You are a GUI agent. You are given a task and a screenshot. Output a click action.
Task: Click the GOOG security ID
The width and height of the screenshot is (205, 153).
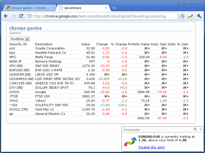[x=14, y=92]
